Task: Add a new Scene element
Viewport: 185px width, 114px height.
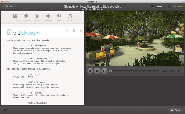Action: (x=15, y=18)
